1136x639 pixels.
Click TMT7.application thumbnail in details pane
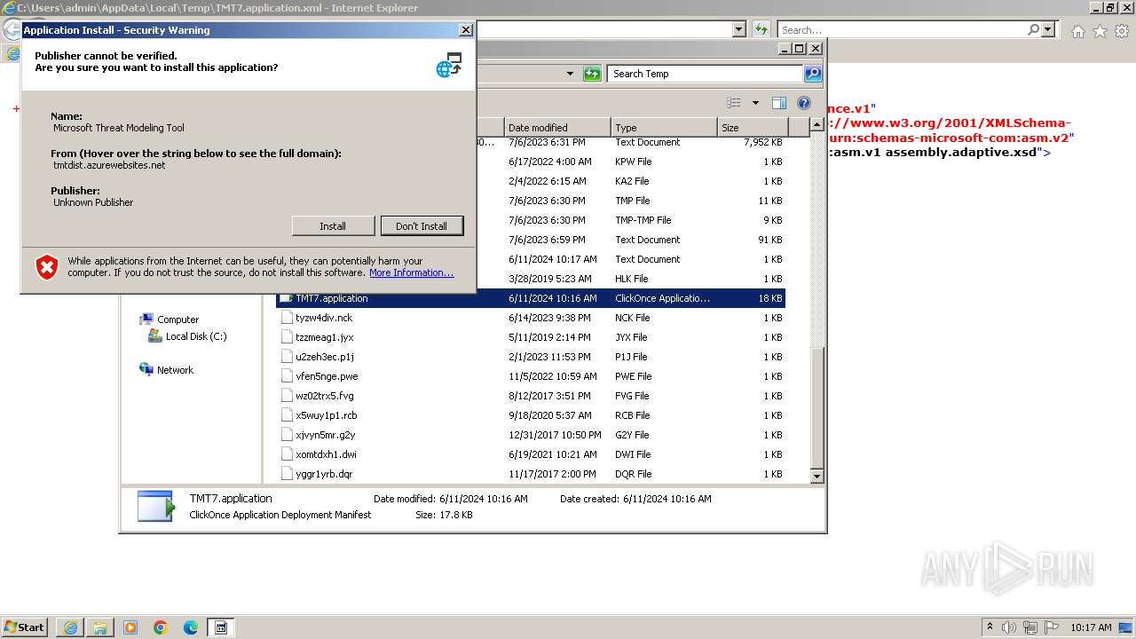click(x=156, y=506)
